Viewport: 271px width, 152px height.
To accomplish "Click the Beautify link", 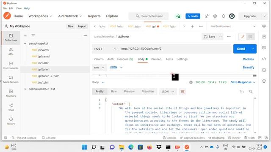I will (249, 68).
